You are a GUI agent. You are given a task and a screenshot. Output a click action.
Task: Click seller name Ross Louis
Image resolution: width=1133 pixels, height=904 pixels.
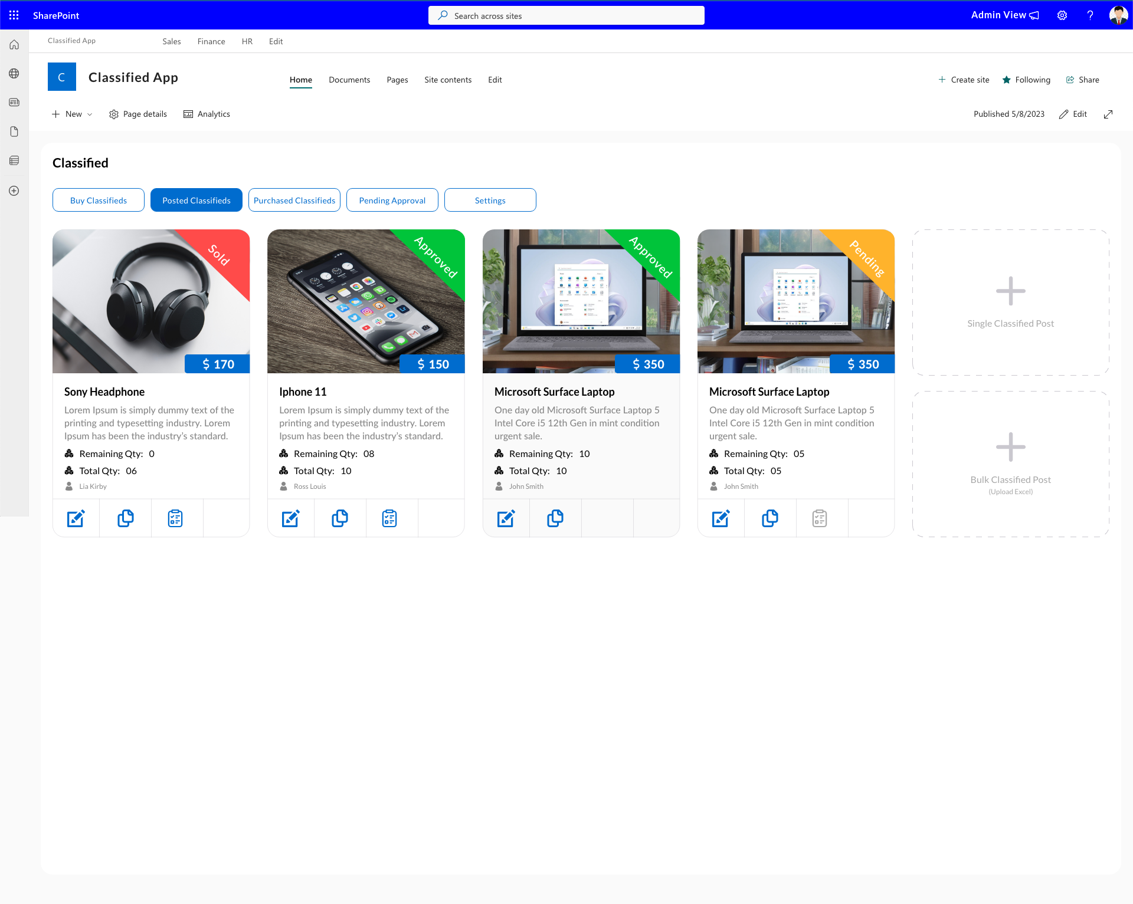(310, 486)
